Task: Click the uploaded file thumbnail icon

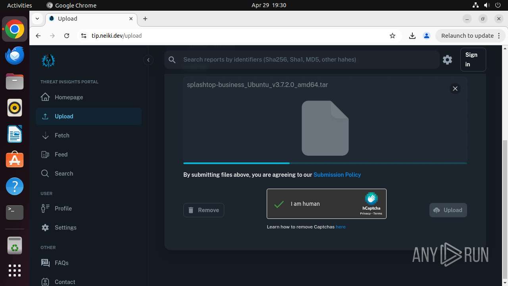Action: coord(325,128)
